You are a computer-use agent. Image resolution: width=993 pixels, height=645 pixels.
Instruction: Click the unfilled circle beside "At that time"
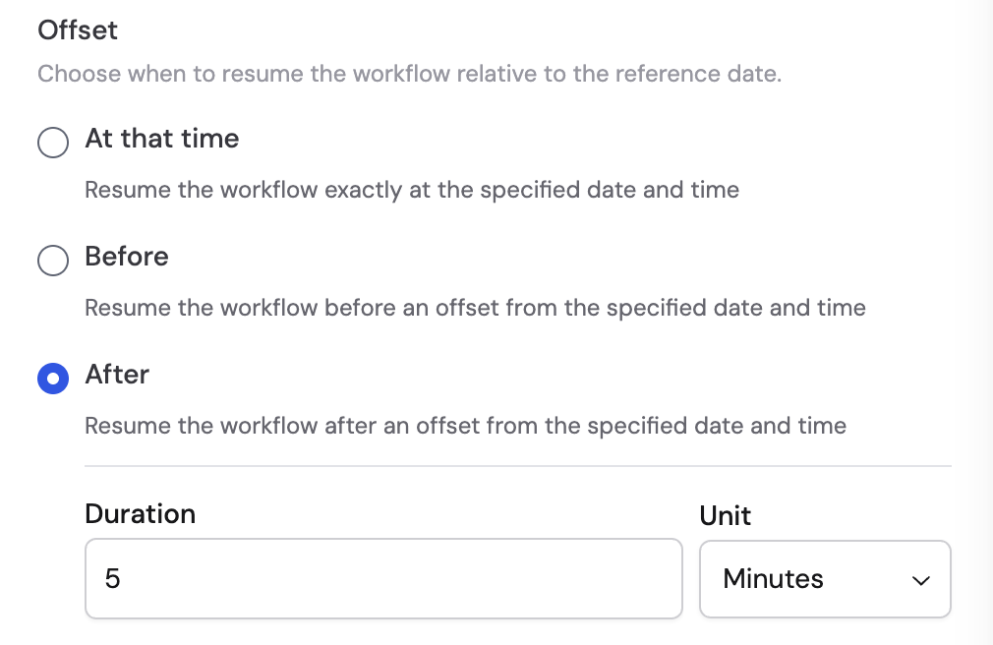tap(53, 143)
